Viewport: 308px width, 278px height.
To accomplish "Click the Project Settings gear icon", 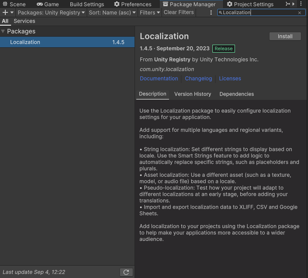I will (230, 4).
